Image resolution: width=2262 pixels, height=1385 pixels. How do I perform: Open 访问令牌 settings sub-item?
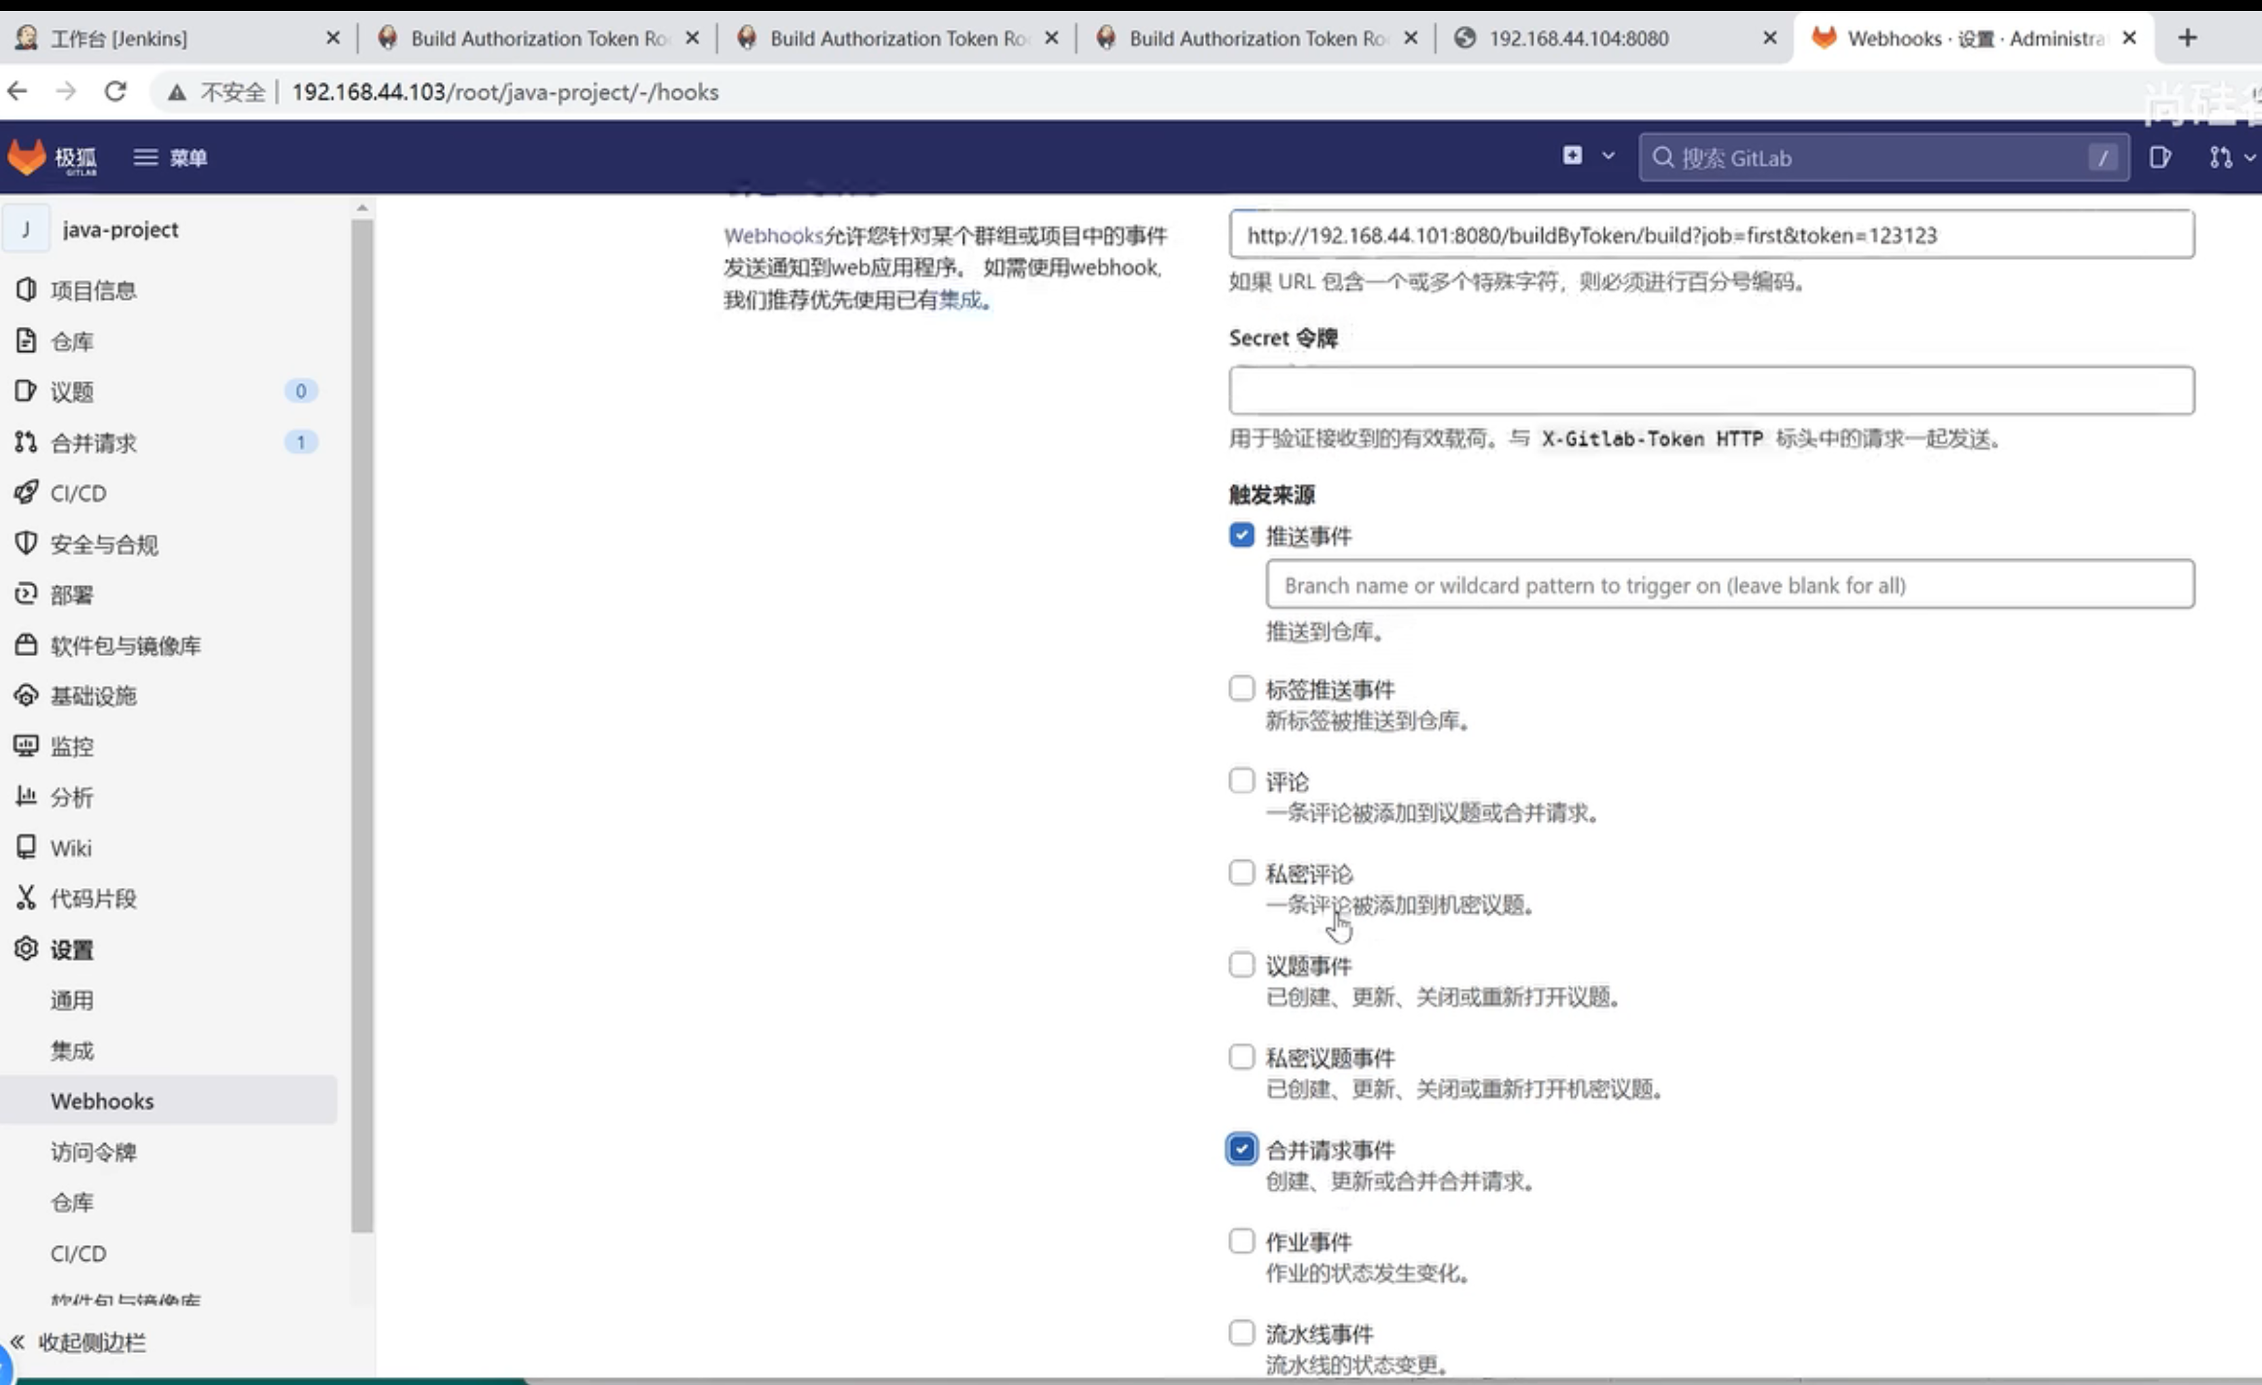pos(94,1152)
